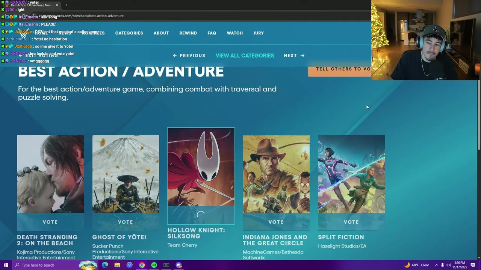Show hidden system tray icons
This screenshot has width=481, height=270.
click(x=436, y=265)
